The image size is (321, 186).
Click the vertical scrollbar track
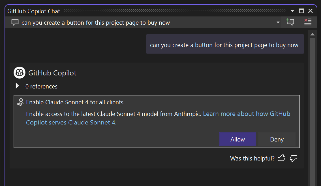[313, 113]
